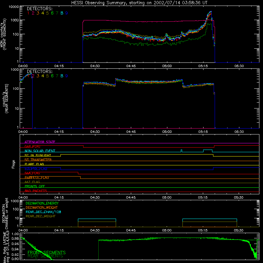
Task: Click '04:00' time label under decimation plot
Action: point(23,230)
